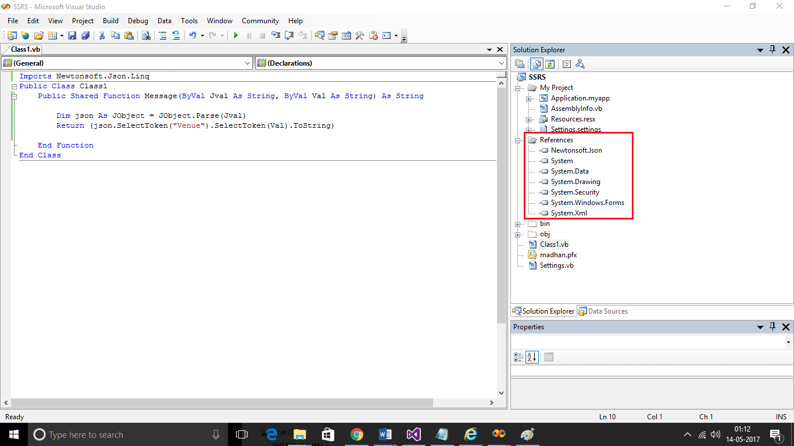Screen dimensions: 794x446
Task: Collapse the Class1 code outline block
Action: coord(14,86)
